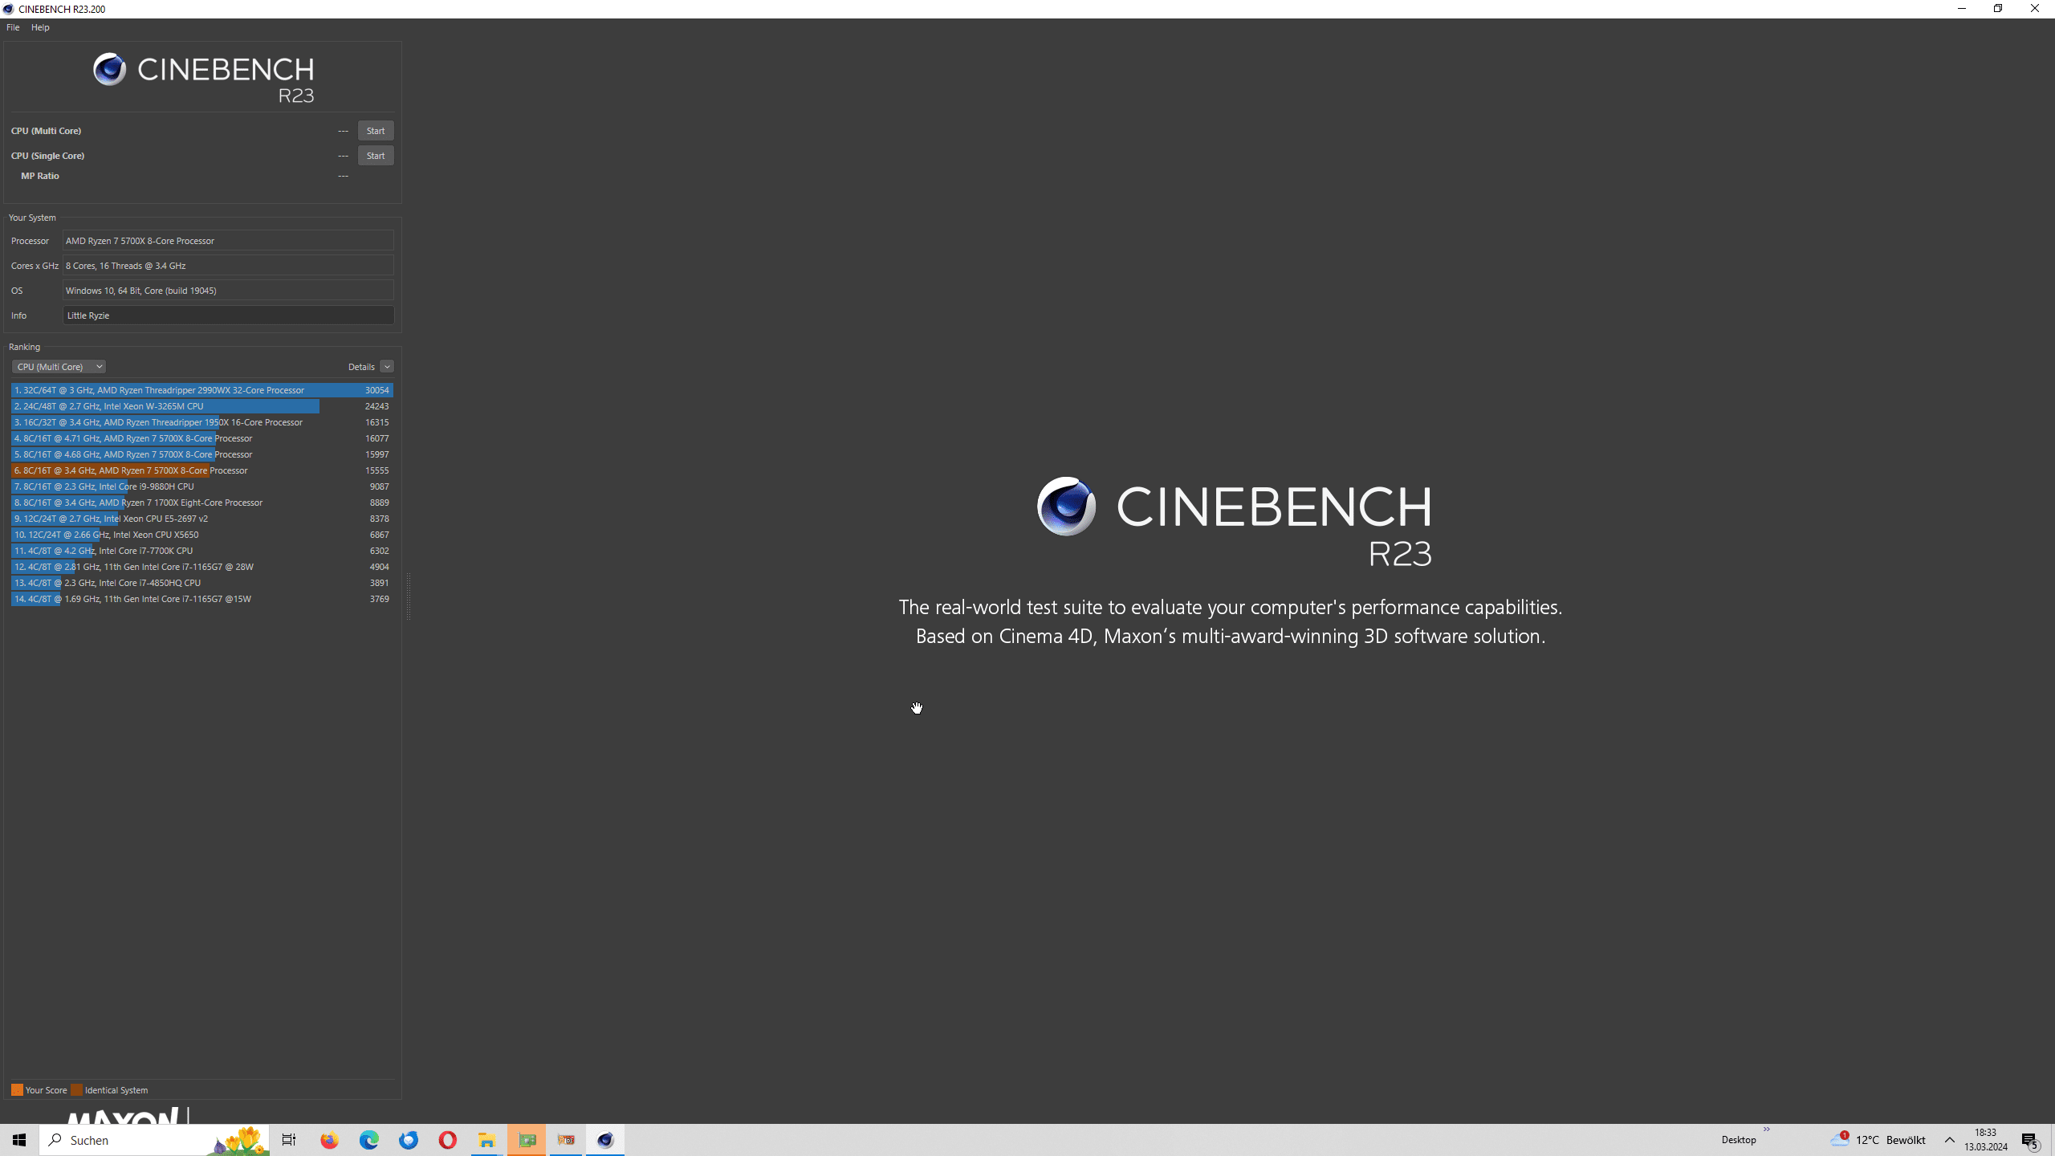Click the Task View icon

[x=289, y=1140]
